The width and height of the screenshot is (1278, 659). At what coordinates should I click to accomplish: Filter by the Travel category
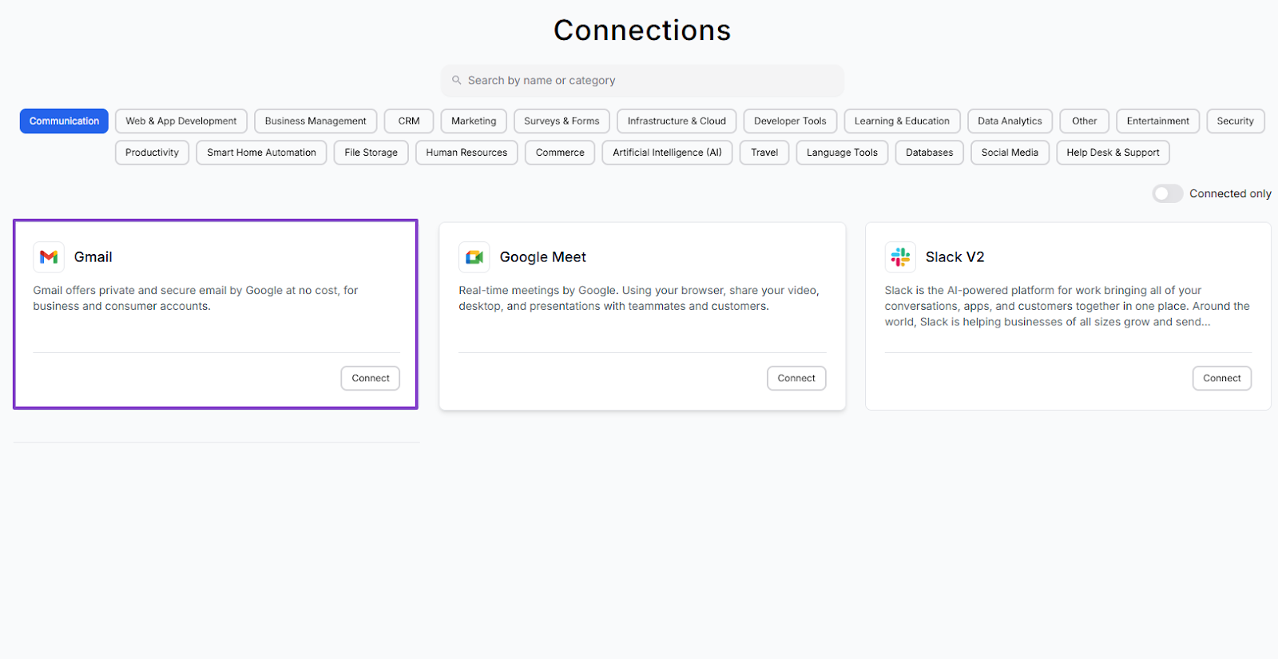(x=764, y=153)
